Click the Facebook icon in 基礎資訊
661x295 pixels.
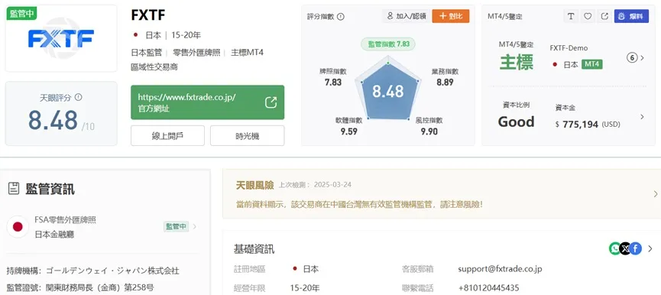tap(636, 248)
